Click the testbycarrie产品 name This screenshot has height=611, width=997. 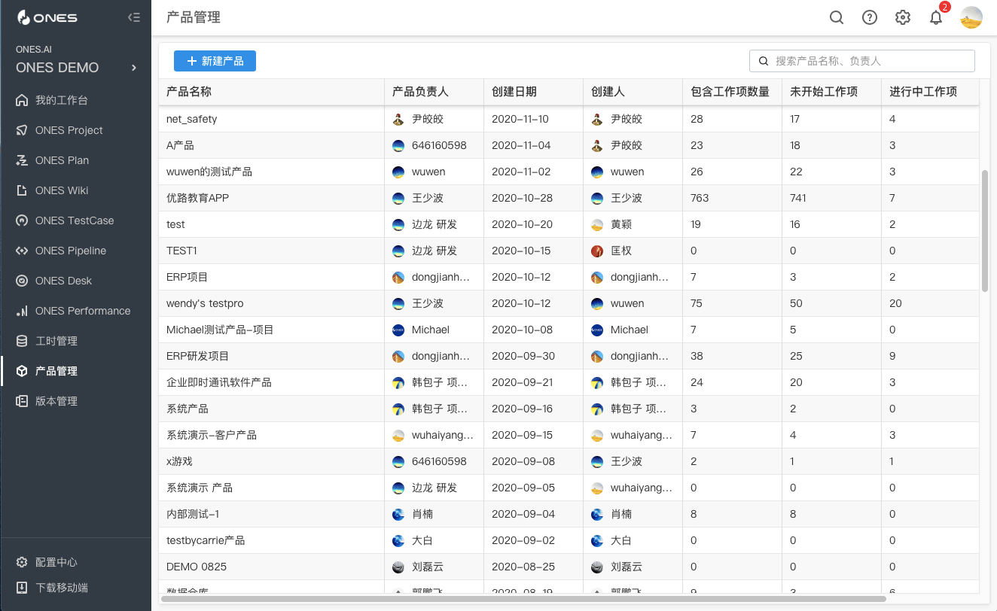click(x=206, y=540)
